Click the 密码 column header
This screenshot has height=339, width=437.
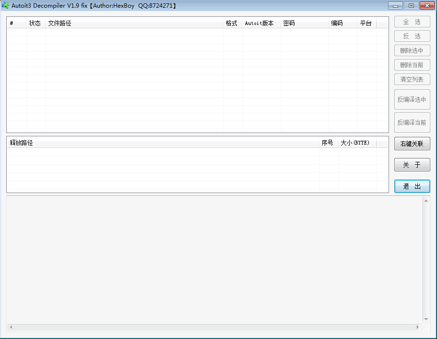pos(305,23)
